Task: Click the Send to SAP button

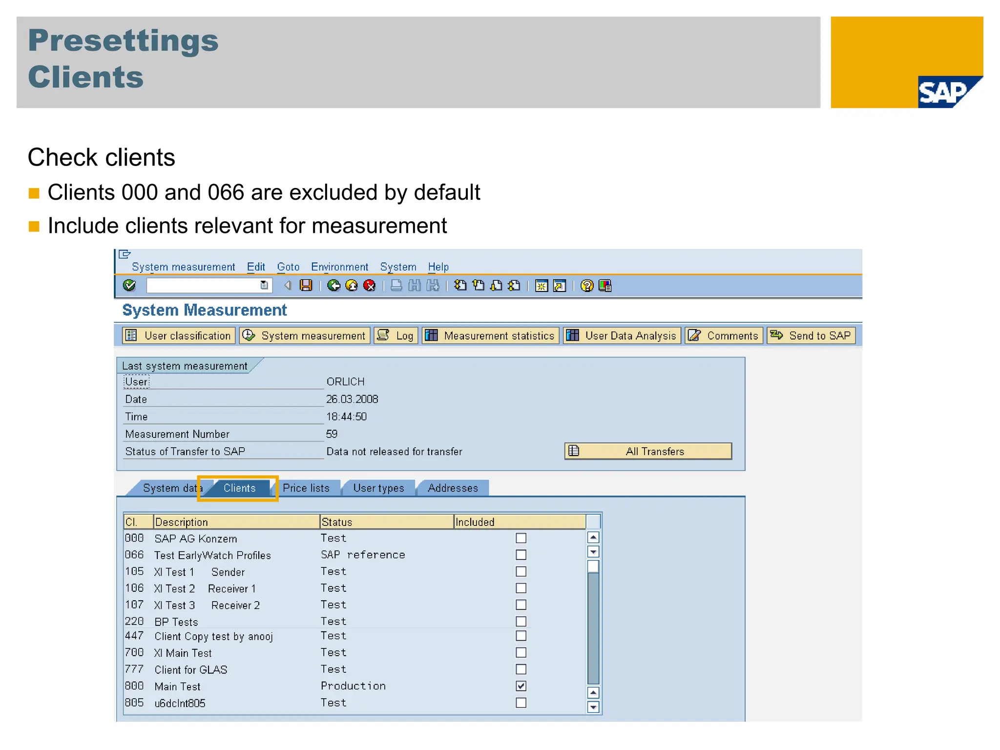Action: (x=811, y=335)
